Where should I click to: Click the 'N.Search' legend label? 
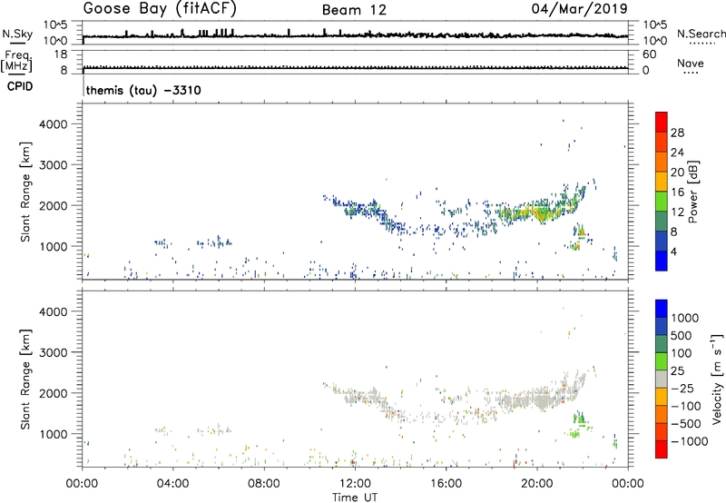coord(701,34)
